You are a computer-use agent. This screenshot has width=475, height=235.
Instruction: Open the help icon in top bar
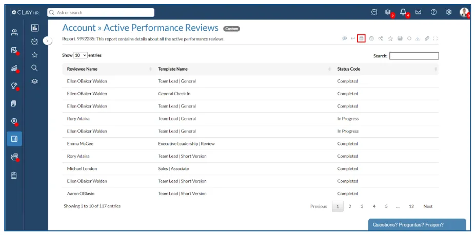click(434, 12)
